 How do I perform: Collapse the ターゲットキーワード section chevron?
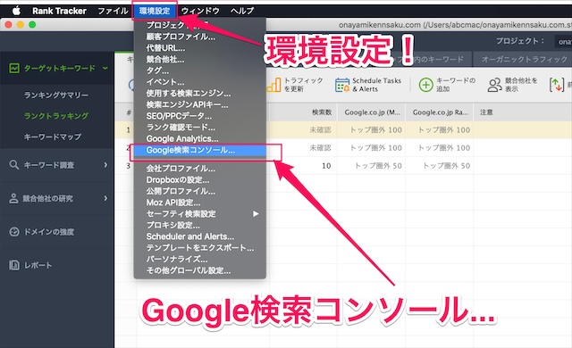point(105,68)
